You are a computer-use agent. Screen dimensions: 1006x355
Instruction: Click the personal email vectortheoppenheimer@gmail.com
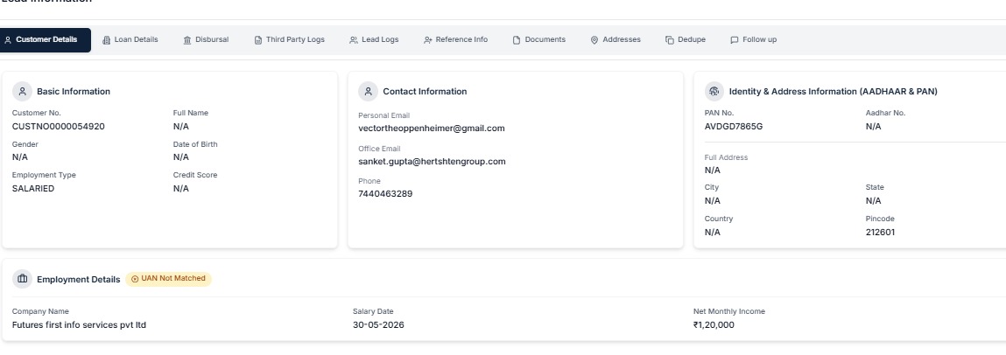pyautogui.click(x=432, y=129)
